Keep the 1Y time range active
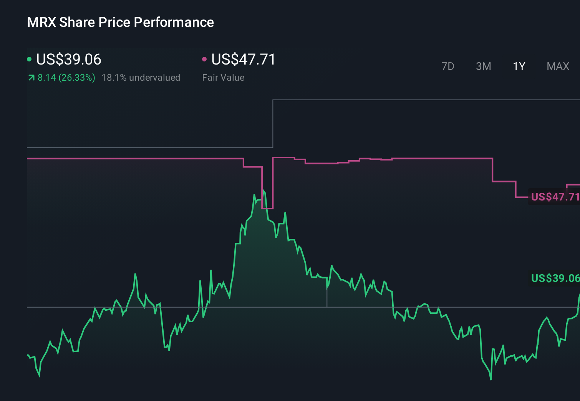 point(519,66)
